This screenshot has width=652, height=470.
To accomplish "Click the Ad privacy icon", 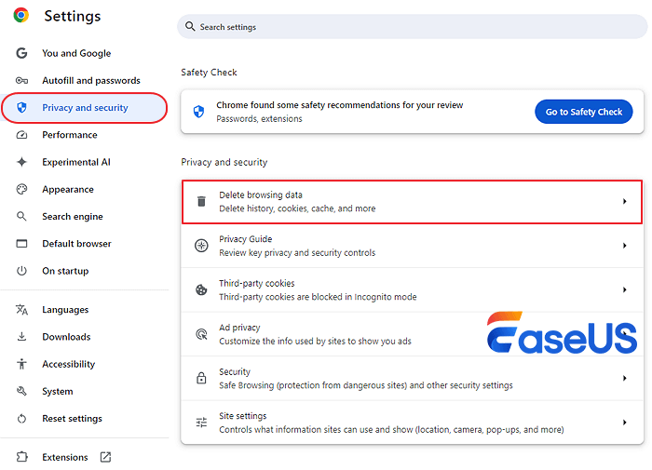I will coord(201,334).
